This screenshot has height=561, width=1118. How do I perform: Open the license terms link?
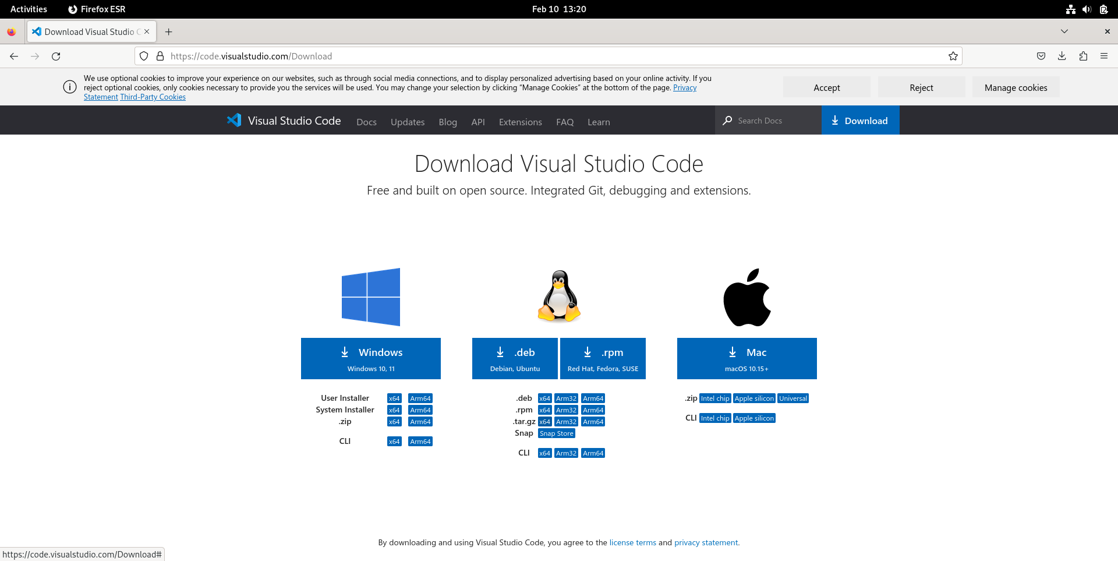coord(632,542)
